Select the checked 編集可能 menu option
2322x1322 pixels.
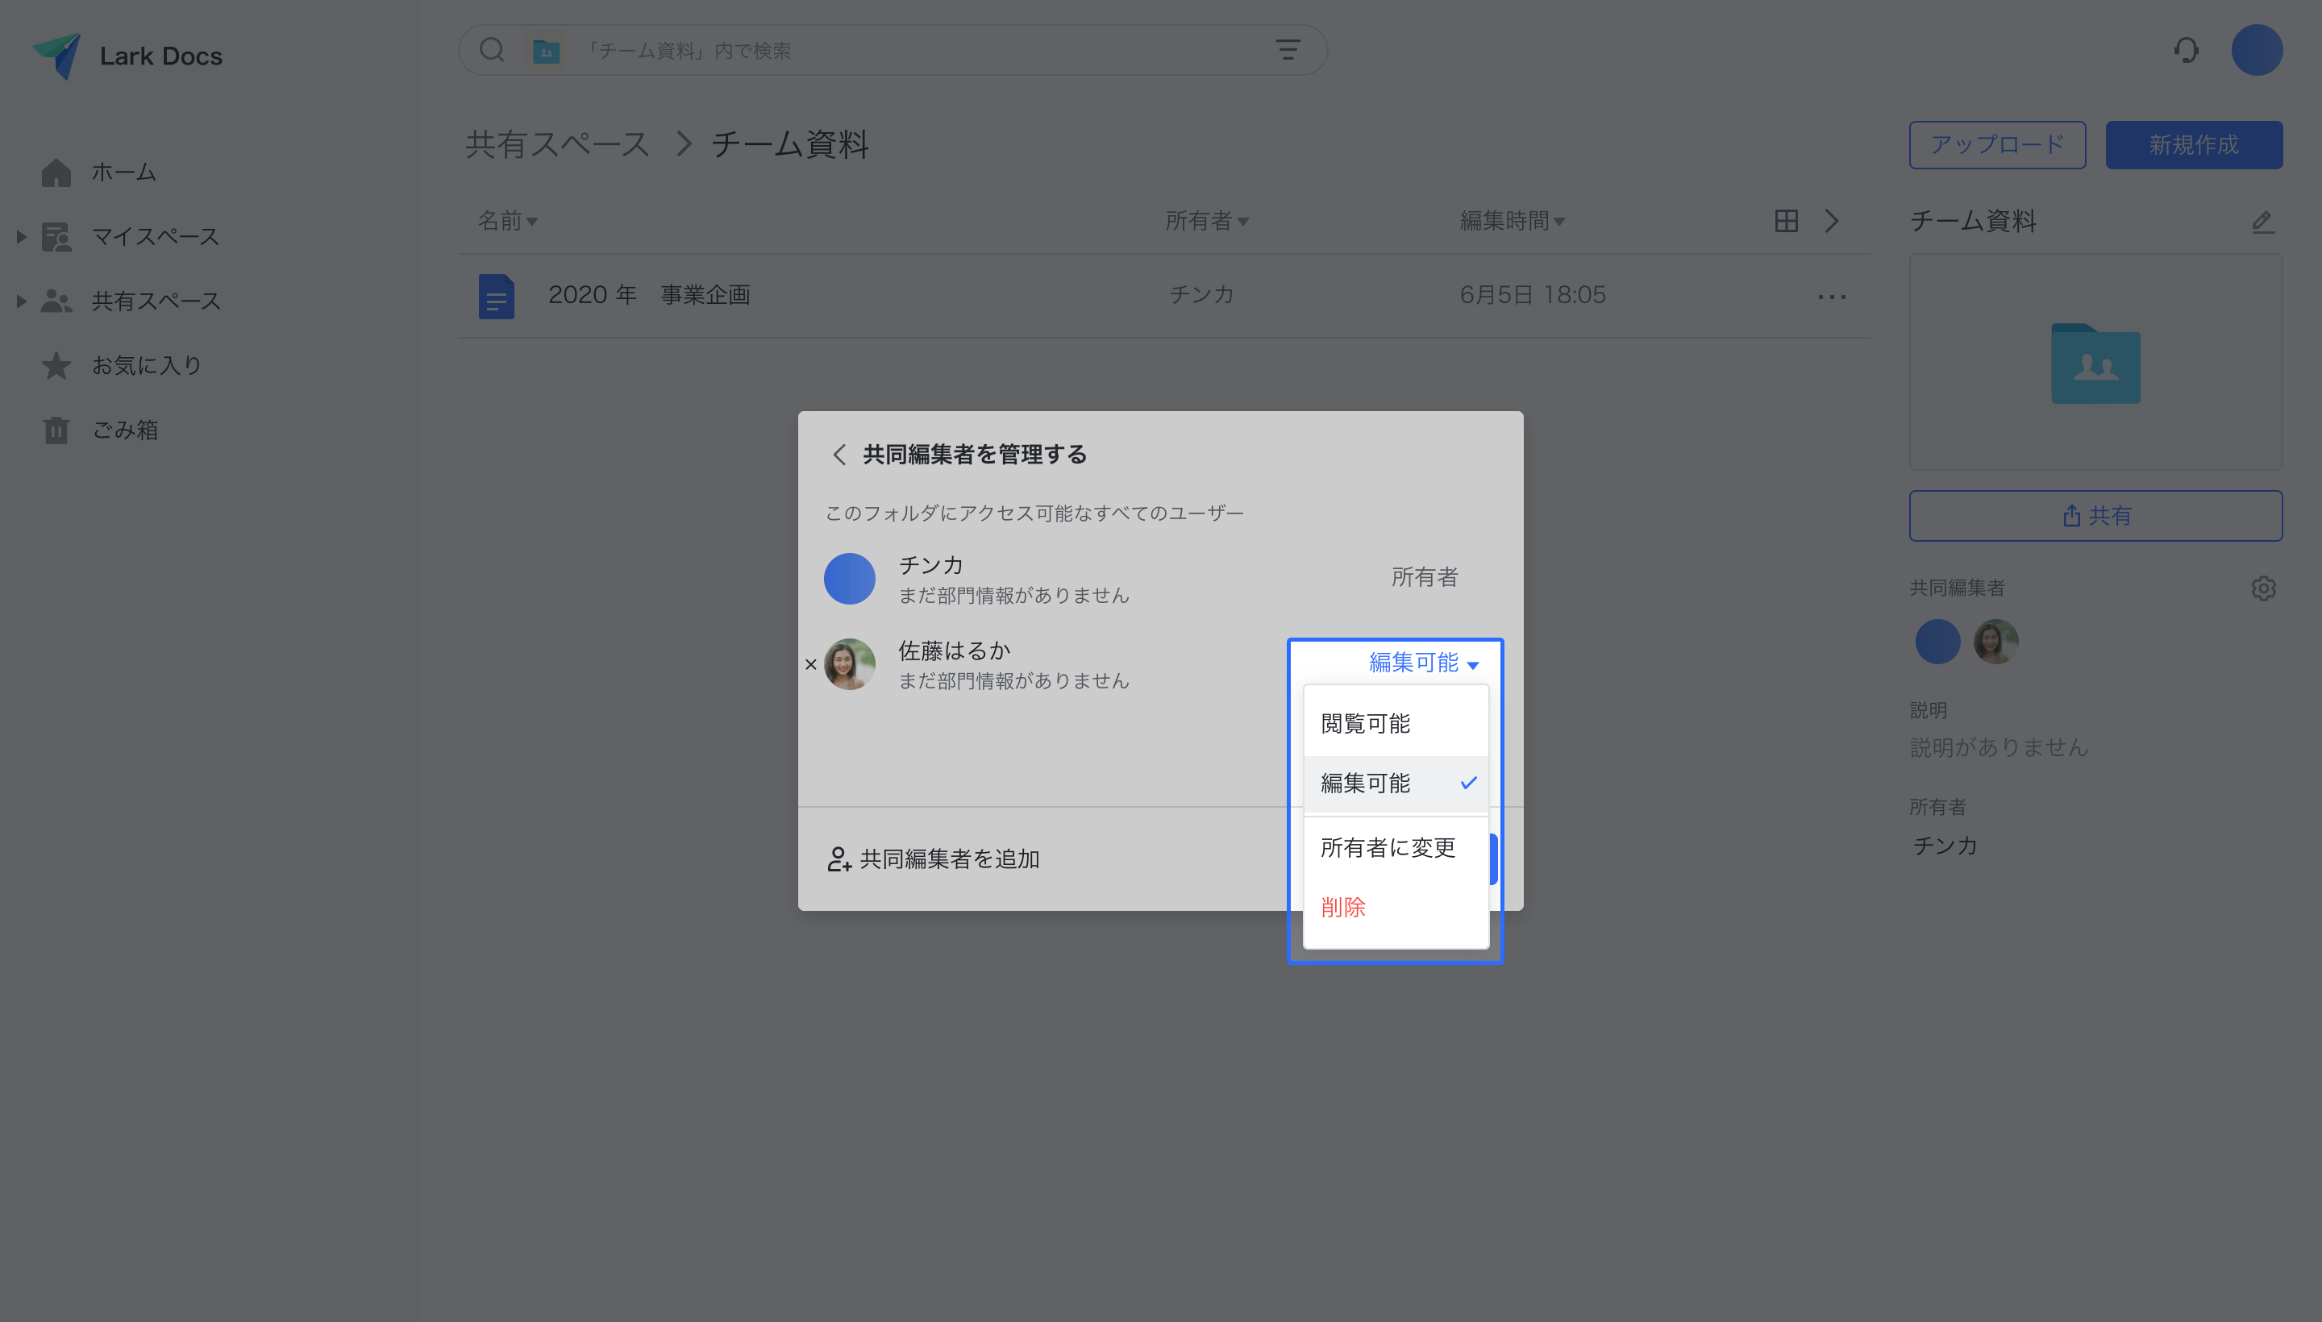(x=1396, y=783)
